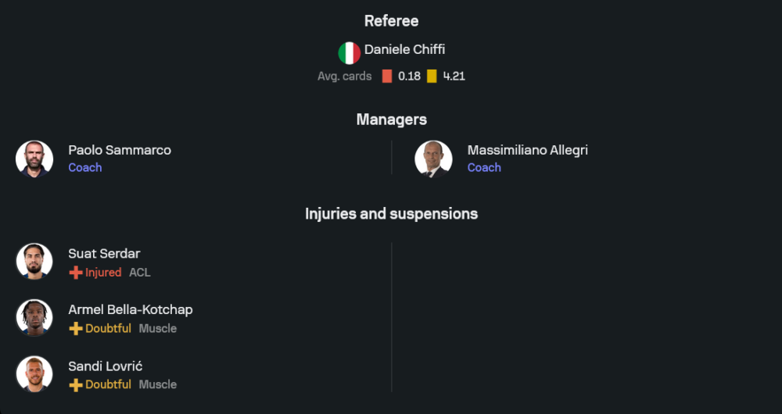
Task: Open referee Daniele Chiffi's profile
Action: click(404, 49)
